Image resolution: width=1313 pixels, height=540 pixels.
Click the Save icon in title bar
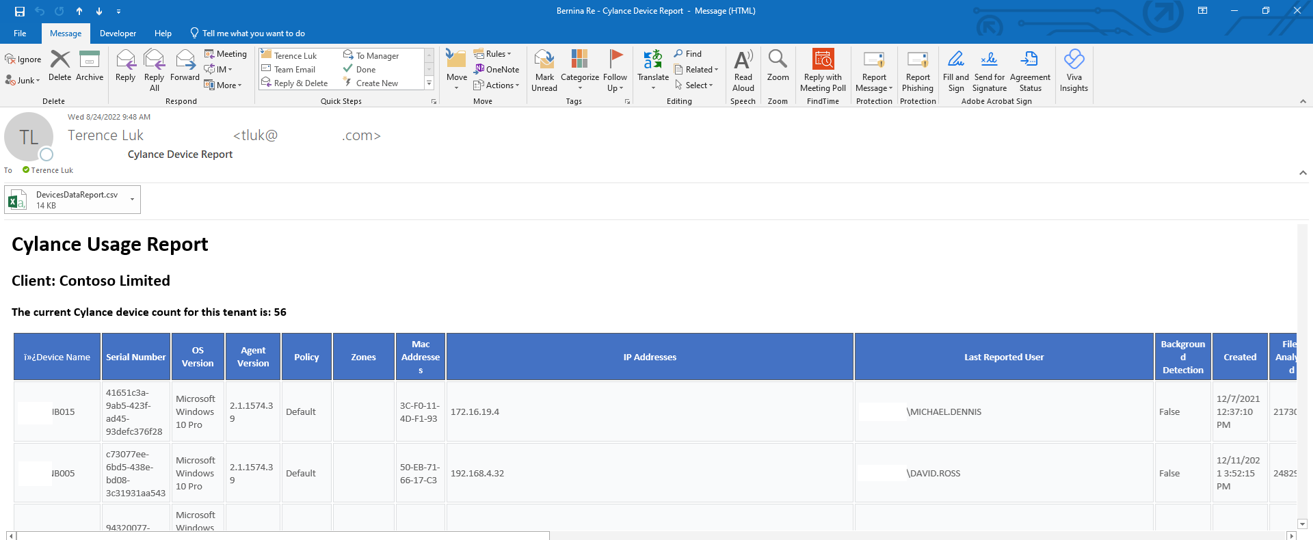[19, 11]
